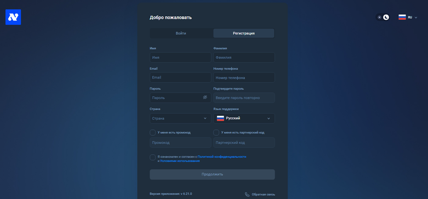Click the moon dark-theme icon
The height and width of the screenshot is (199, 428).
tap(386, 18)
